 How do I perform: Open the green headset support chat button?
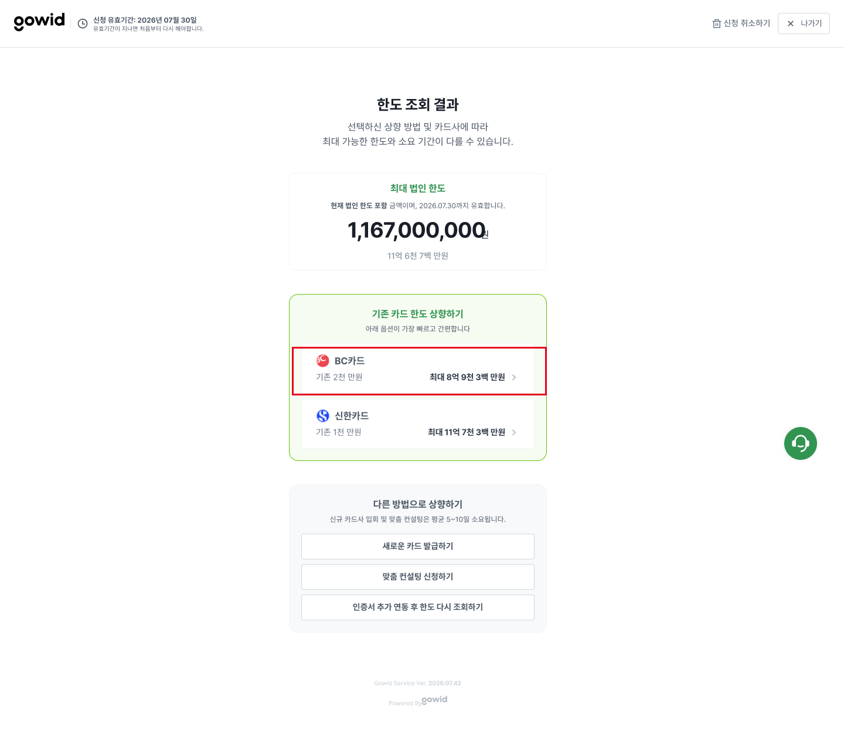[x=801, y=443]
